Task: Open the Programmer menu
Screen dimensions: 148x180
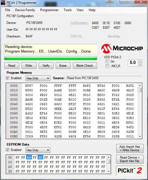Action: coord(49,10)
